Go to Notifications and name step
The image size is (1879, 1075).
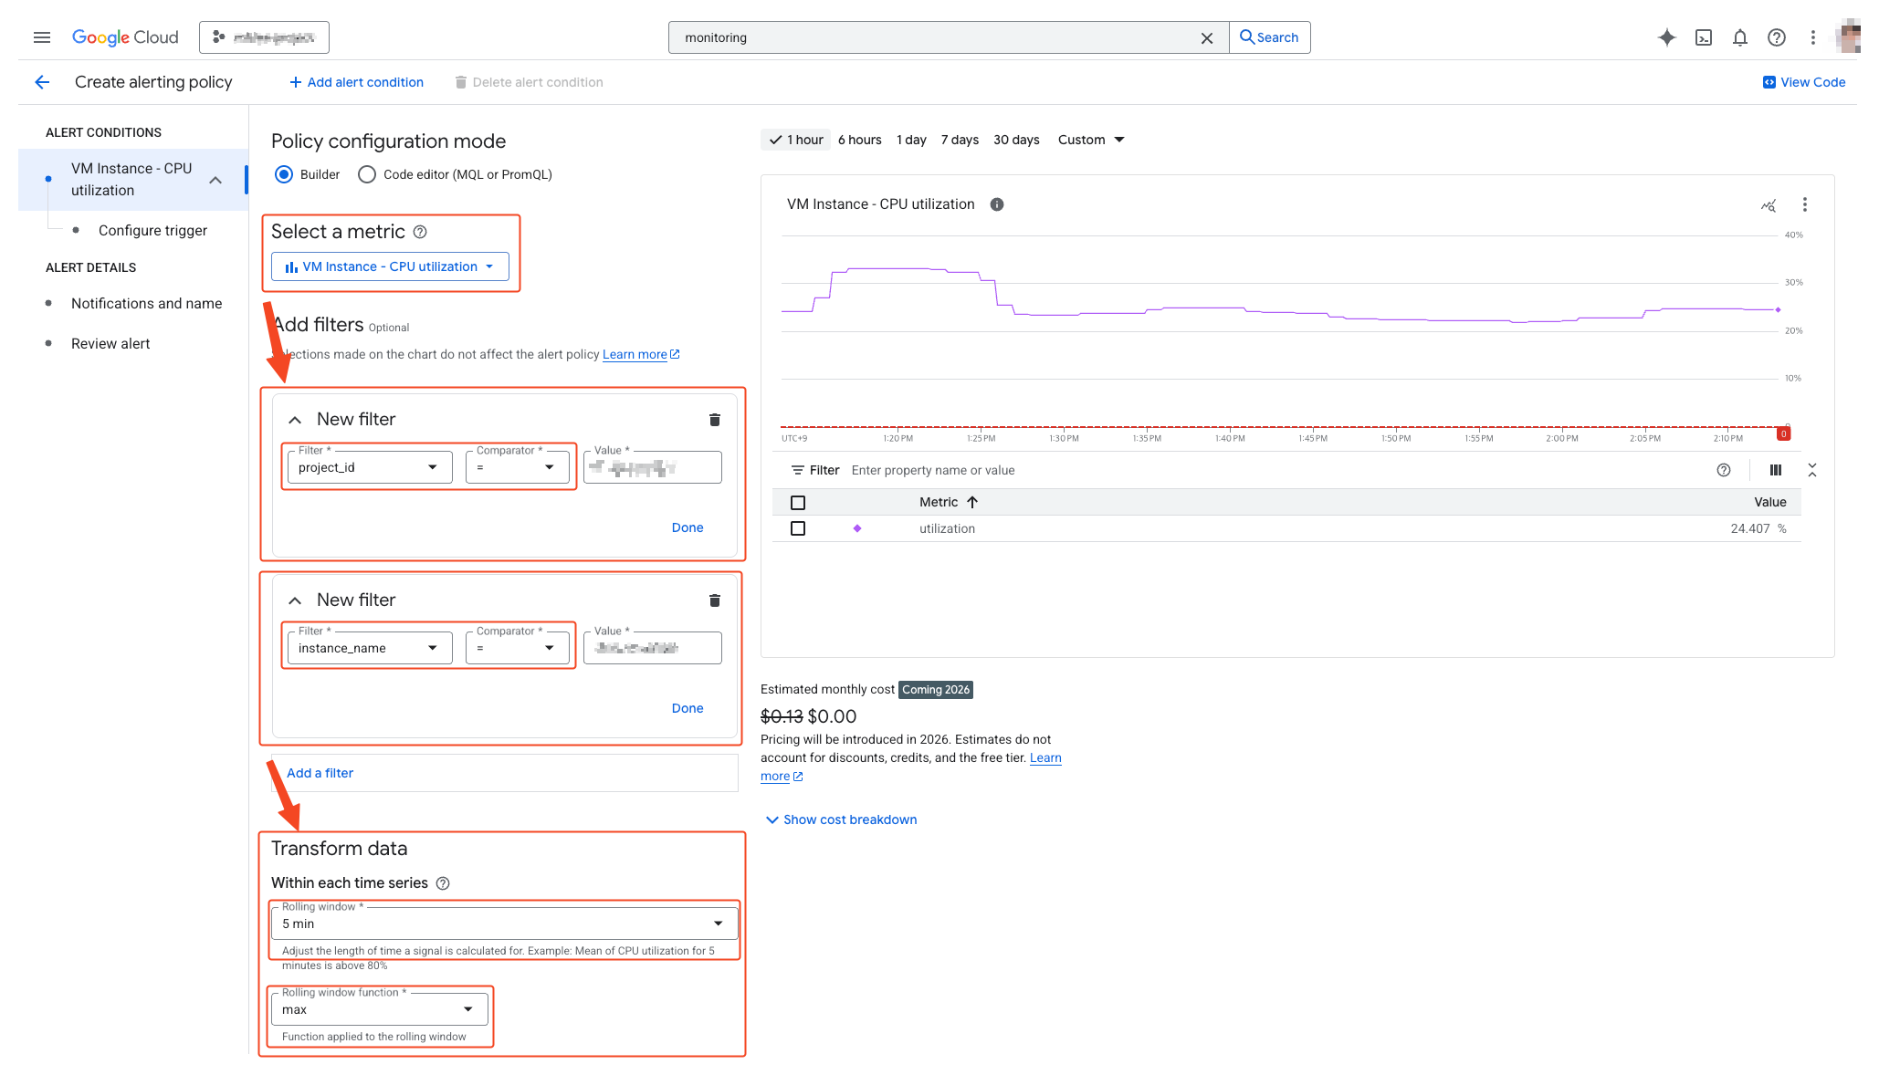146,303
